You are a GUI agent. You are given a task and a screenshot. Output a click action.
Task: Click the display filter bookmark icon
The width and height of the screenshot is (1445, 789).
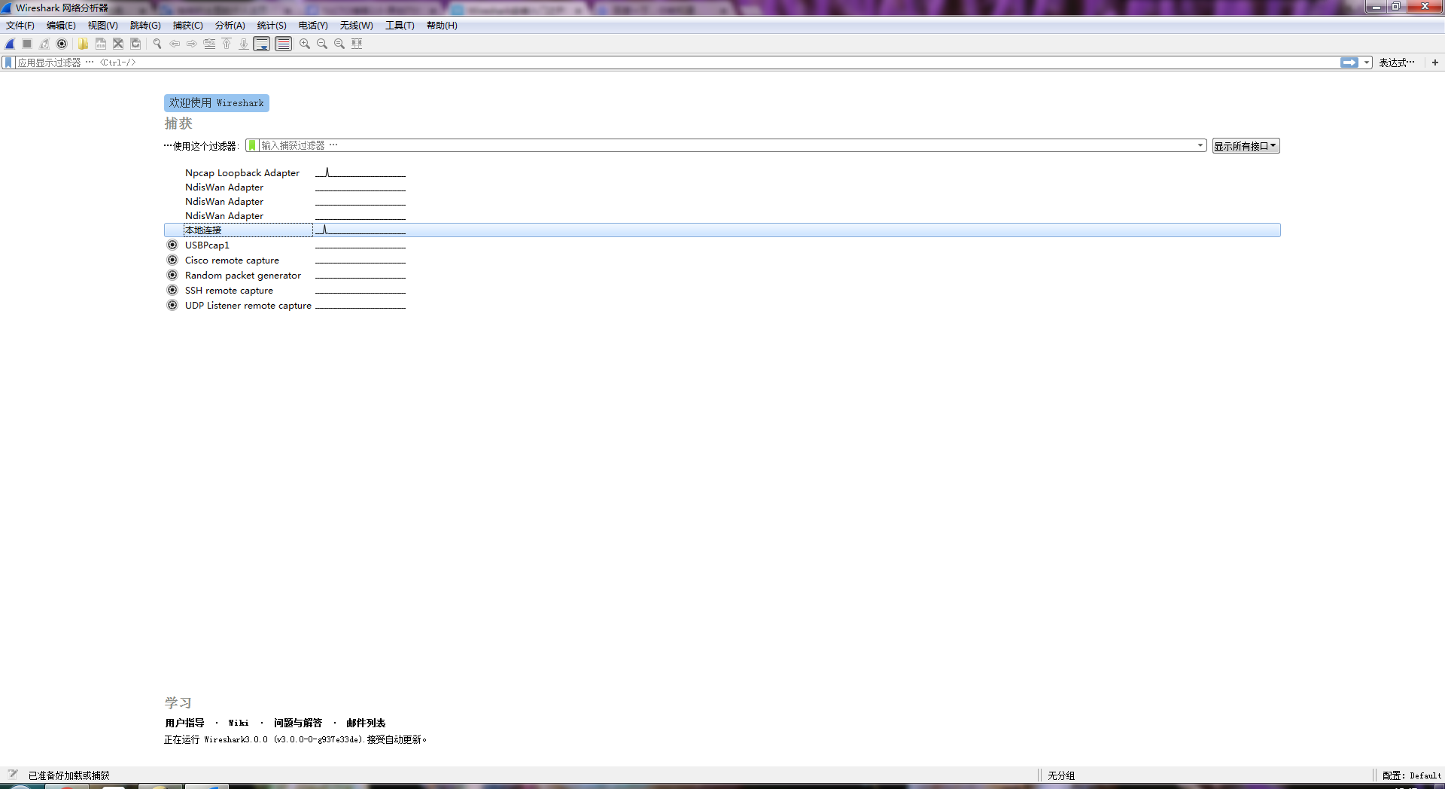coord(8,62)
